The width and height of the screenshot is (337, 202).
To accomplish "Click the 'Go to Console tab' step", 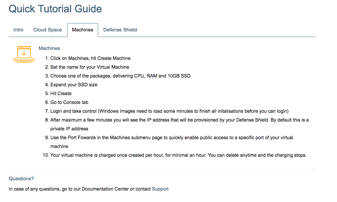I will coord(69,102).
